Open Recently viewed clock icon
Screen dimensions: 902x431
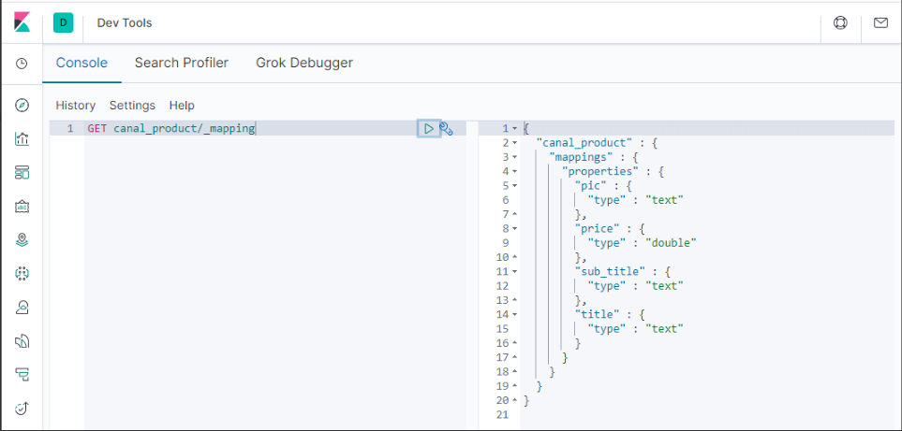pyautogui.click(x=22, y=64)
